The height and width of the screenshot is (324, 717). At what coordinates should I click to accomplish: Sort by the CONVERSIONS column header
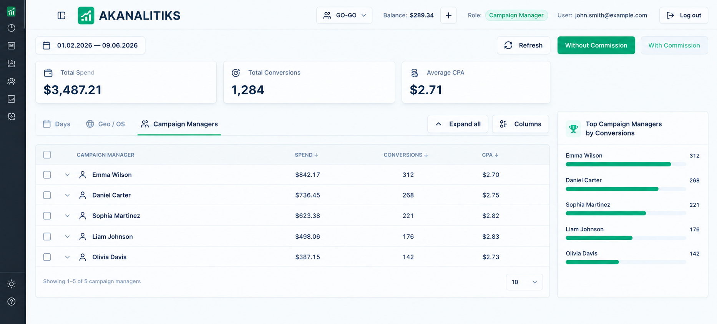coord(405,155)
